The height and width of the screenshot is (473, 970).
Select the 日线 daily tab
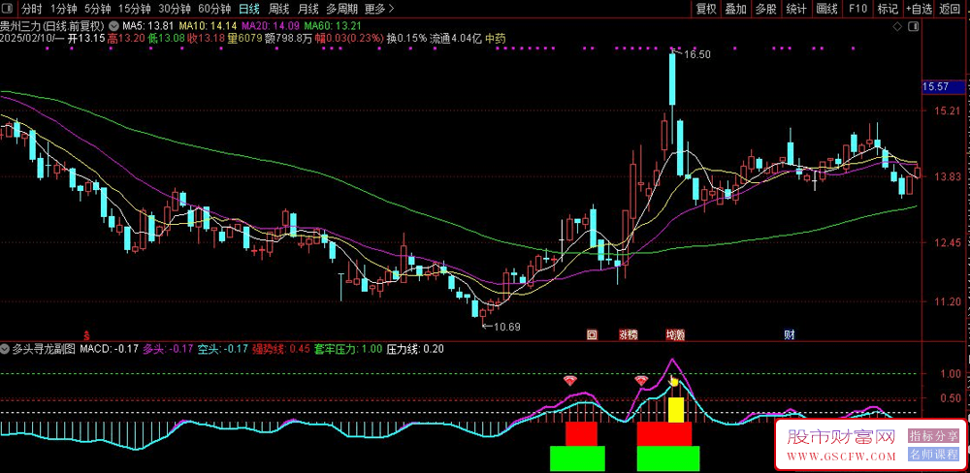click(x=249, y=9)
